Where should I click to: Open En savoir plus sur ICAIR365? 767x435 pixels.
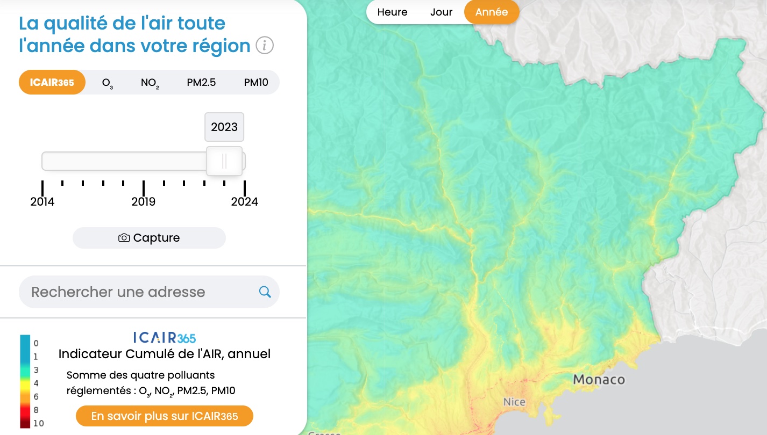pyautogui.click(x=165, y=416)
